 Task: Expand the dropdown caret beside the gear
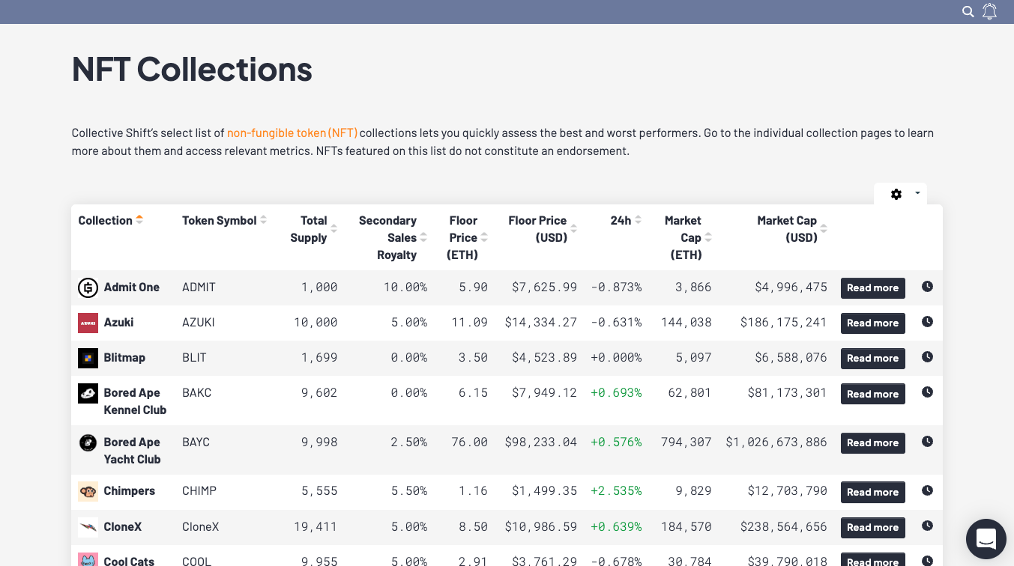[x=917, y=194]
